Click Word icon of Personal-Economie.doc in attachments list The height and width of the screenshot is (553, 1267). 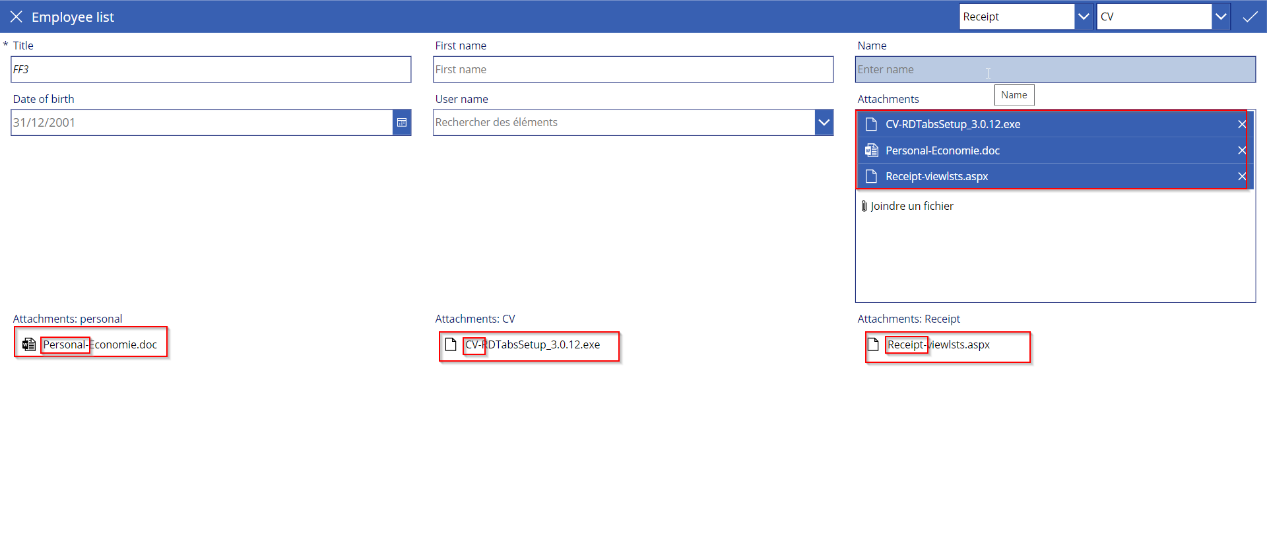(871, 150)
